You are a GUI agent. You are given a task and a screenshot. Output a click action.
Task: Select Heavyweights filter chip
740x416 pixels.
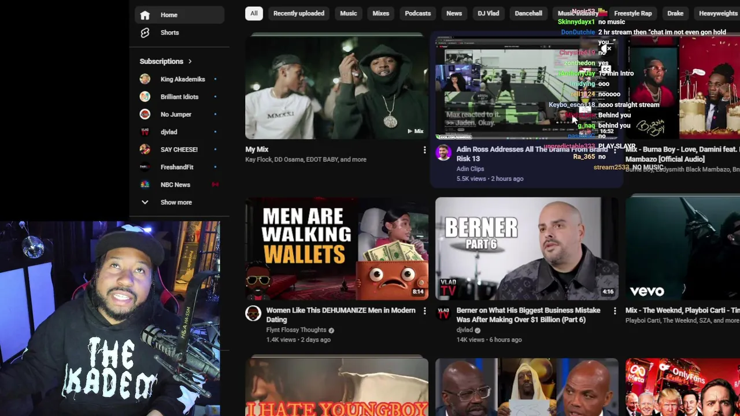coord(718,13)
